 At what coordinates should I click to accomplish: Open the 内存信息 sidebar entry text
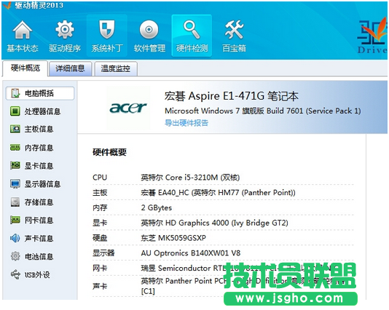click(39, 148)
